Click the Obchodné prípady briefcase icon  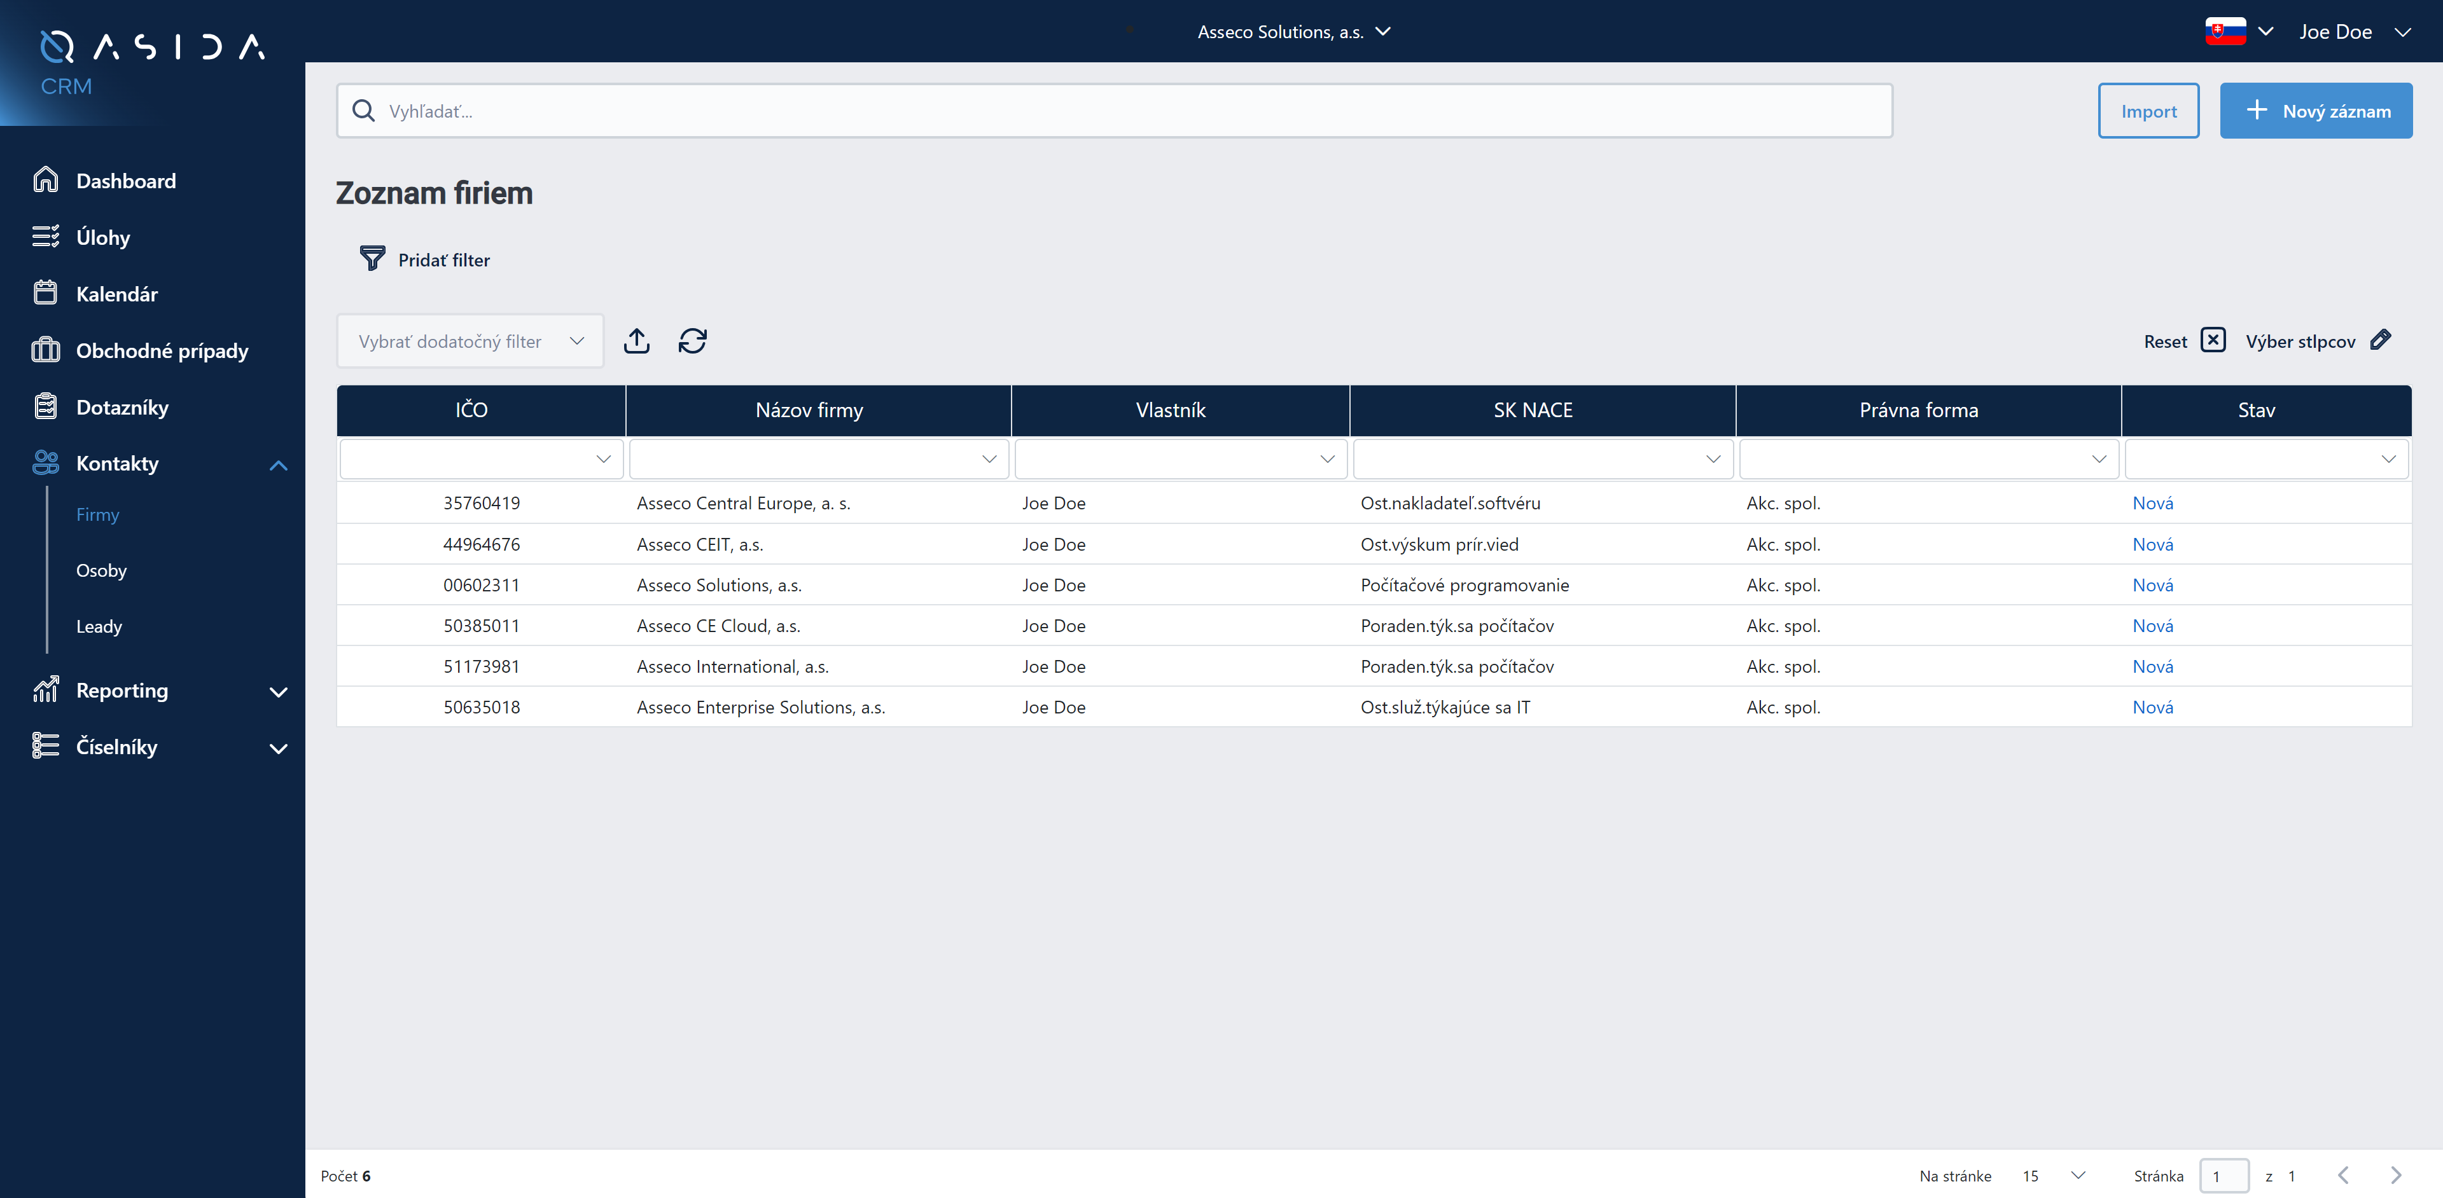coord(46,350)
